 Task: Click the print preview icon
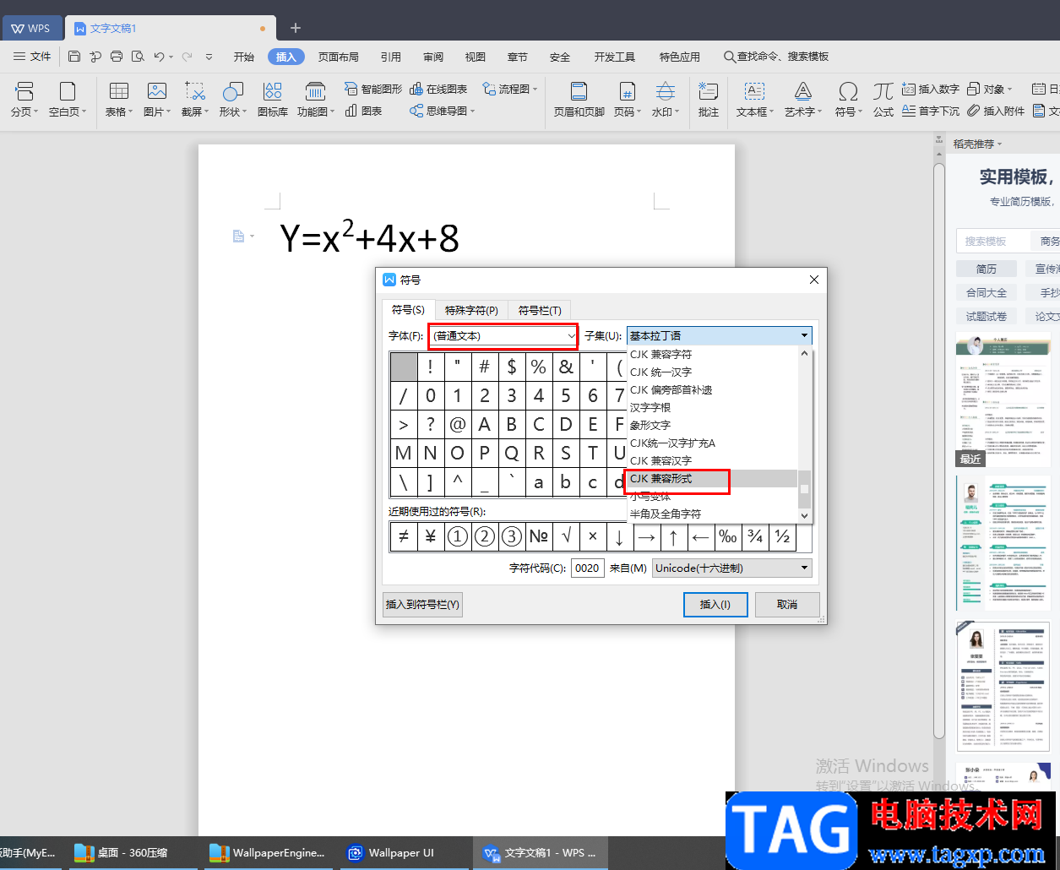pyautogui.click(x=138, y=57)
